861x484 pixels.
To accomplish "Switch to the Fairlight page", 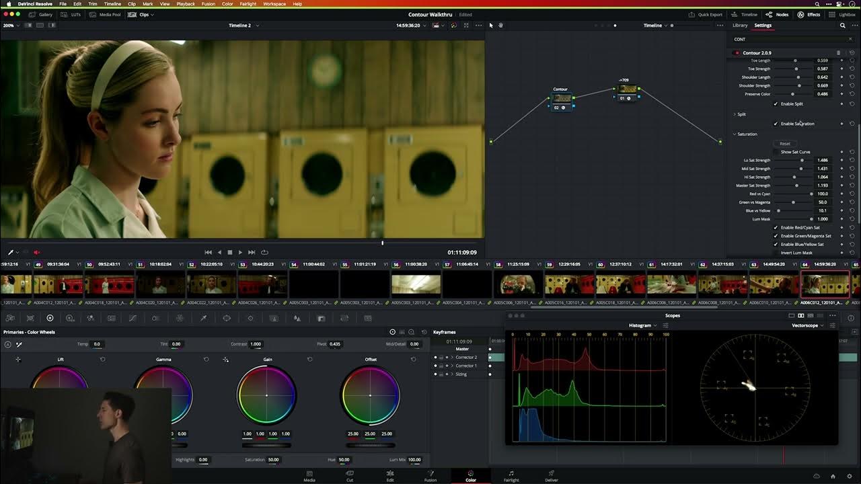I will tap(511, 476).
